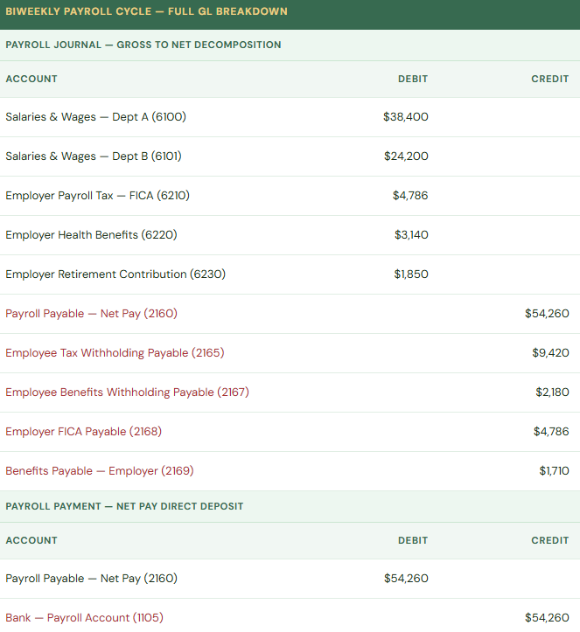580x632 pixels.
Task: Click Employee Benefits Withholding Payable (2167)
Action: [x=127, y=392]
